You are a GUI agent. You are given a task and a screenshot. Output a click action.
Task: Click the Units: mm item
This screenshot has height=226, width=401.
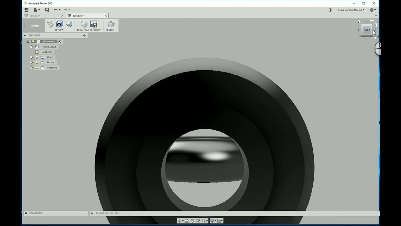point(47,52)
